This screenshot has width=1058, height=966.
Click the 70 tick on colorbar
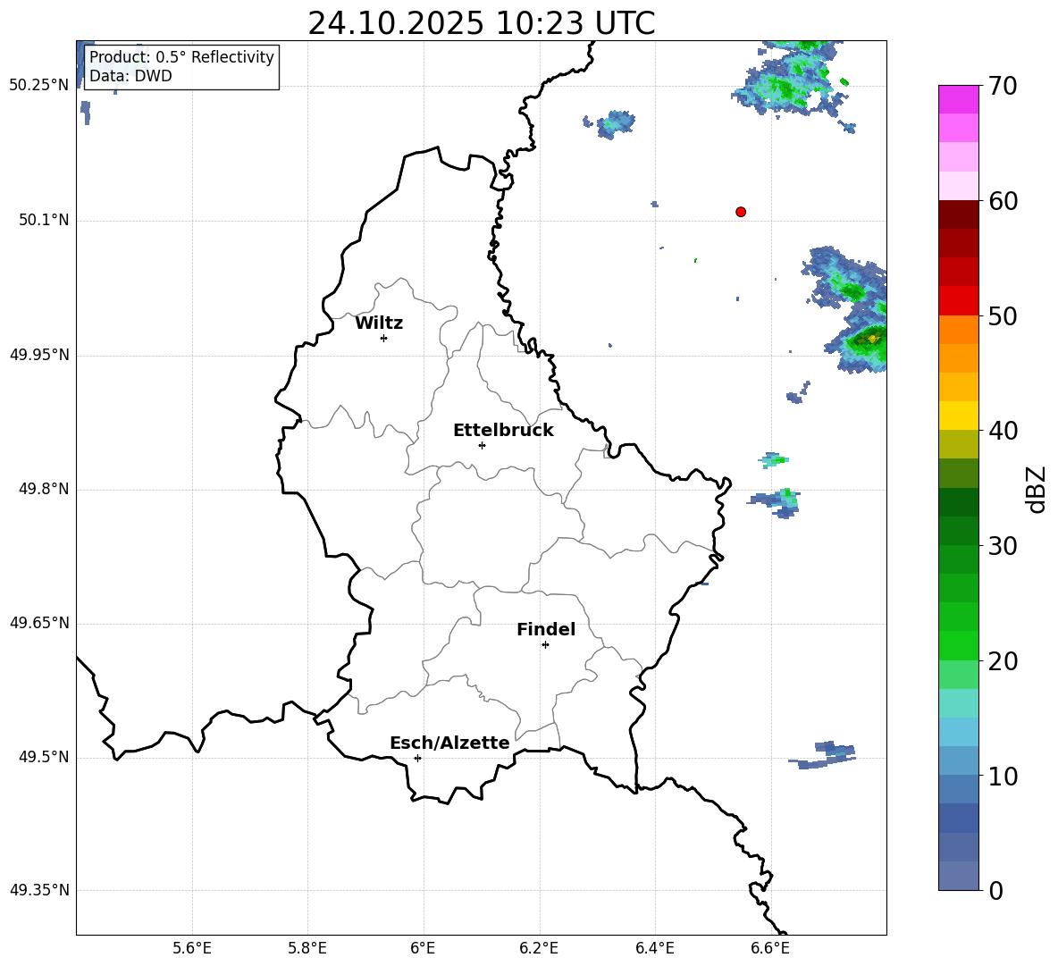1003,86
